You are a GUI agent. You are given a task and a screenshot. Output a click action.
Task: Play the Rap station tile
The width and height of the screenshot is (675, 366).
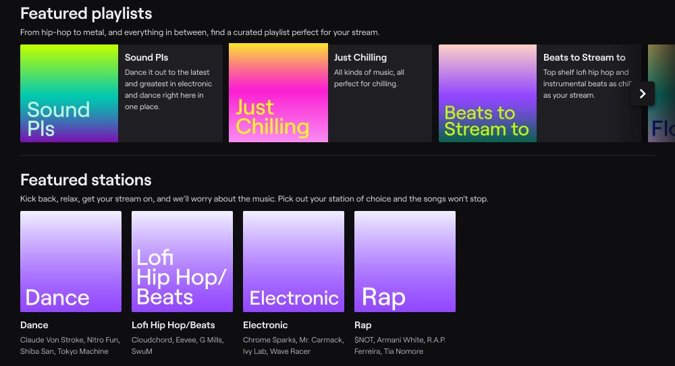tap(405, 262)
